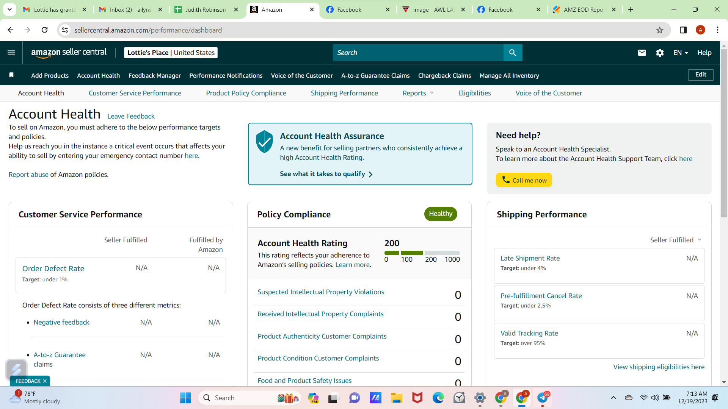The width and height of the screenshot is (728, 409).
Task: Click the Leave Feedback link
Action: pyautogui.click(x=131, y=116)
